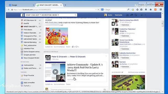Click the Firefox back arrow button

coord(9,10)
